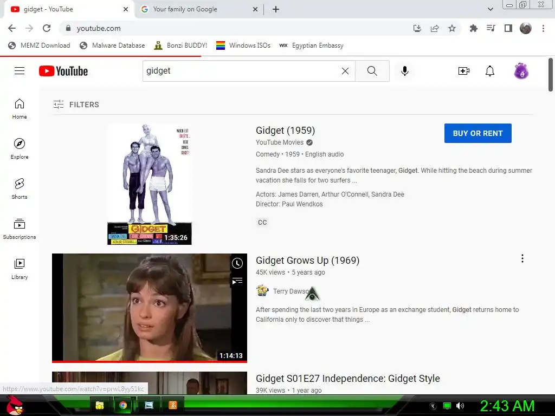Open the YouTube hamburger guide menu
This screenshot has height=416, width=555.
coord(20,71)
